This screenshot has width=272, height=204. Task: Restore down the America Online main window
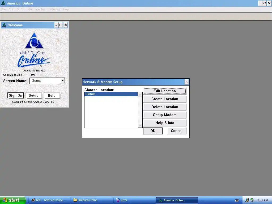[264, 3]
